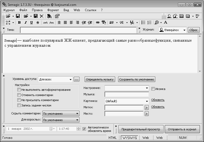The width and height of the screenshot is (204, 142).
Task: Click 'Сохранить по умолчанию' button
Action: (x=136, y=79)
